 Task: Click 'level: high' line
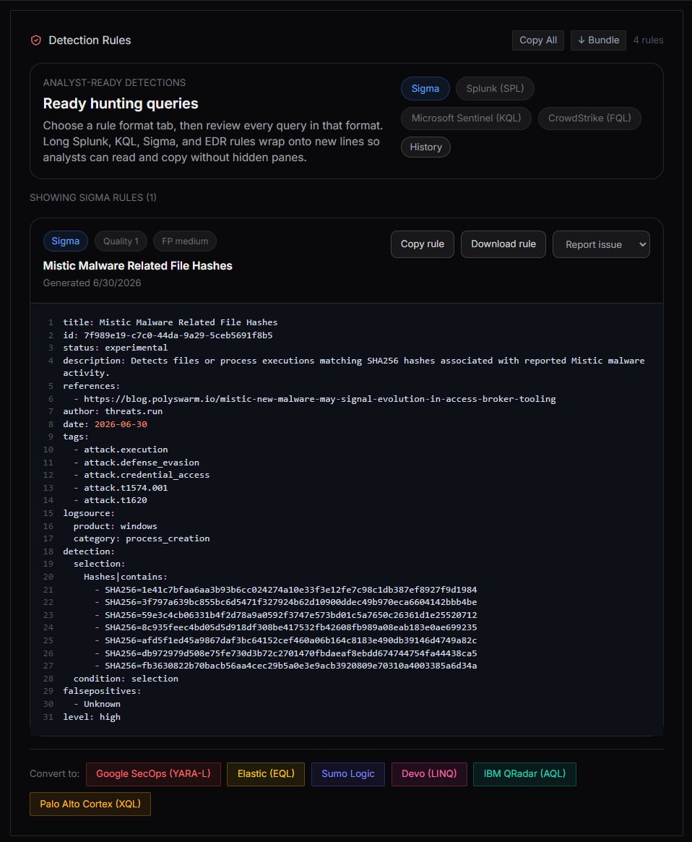[x=92, y=717]
